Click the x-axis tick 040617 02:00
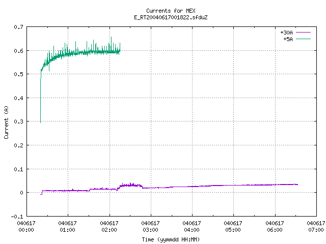326x244 pixels. (x=109, y=227)
